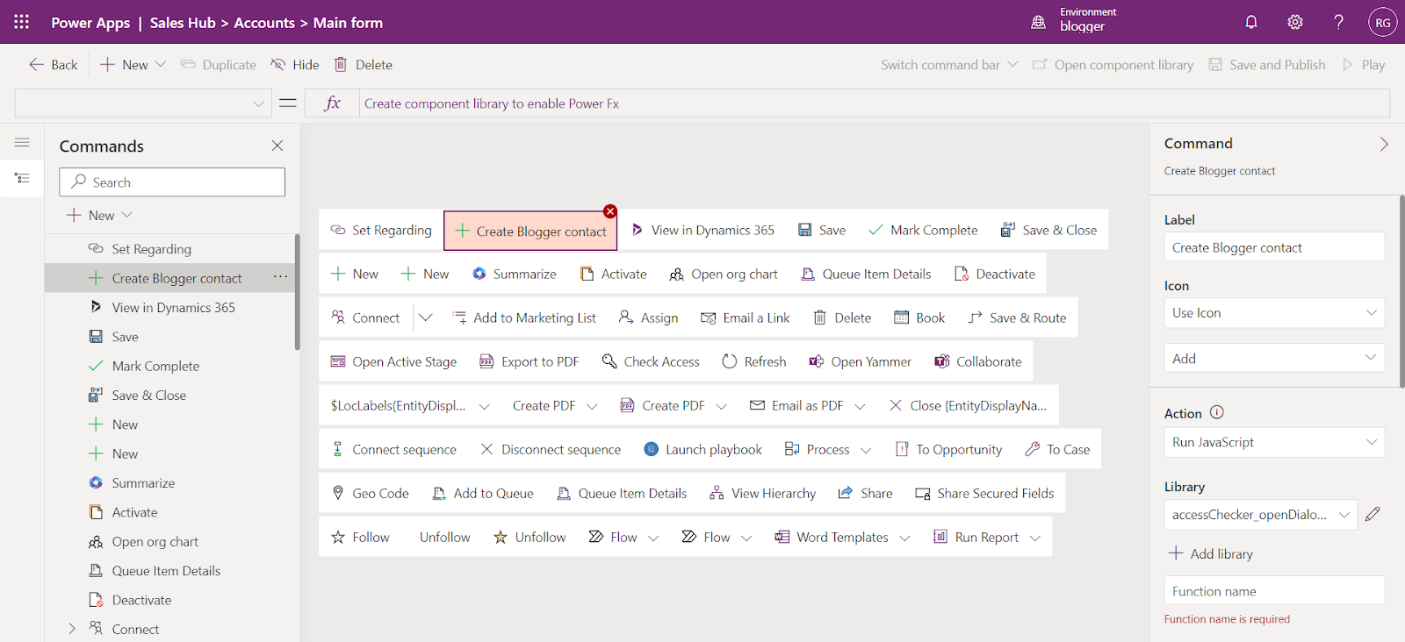This screenshot has width=1405, height=642.
Task: Open the Email as PDF chevron
Action: click(x=860, y=406)
